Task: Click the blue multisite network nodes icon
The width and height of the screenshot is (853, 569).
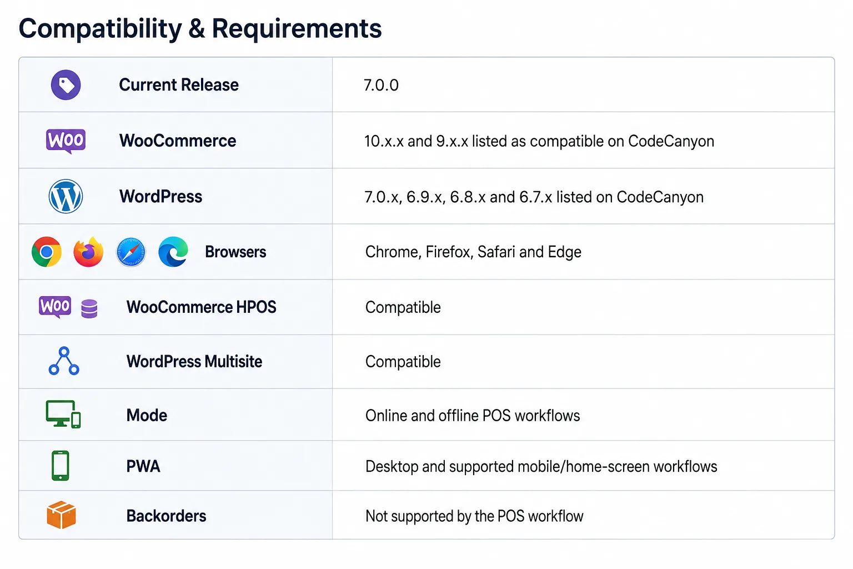Action: tap(64, 361)
